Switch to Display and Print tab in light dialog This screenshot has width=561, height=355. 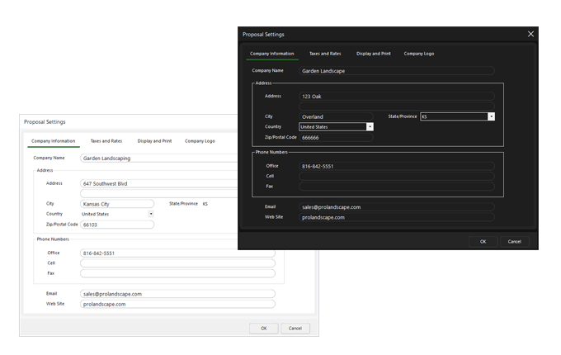(x=154, y=141)
